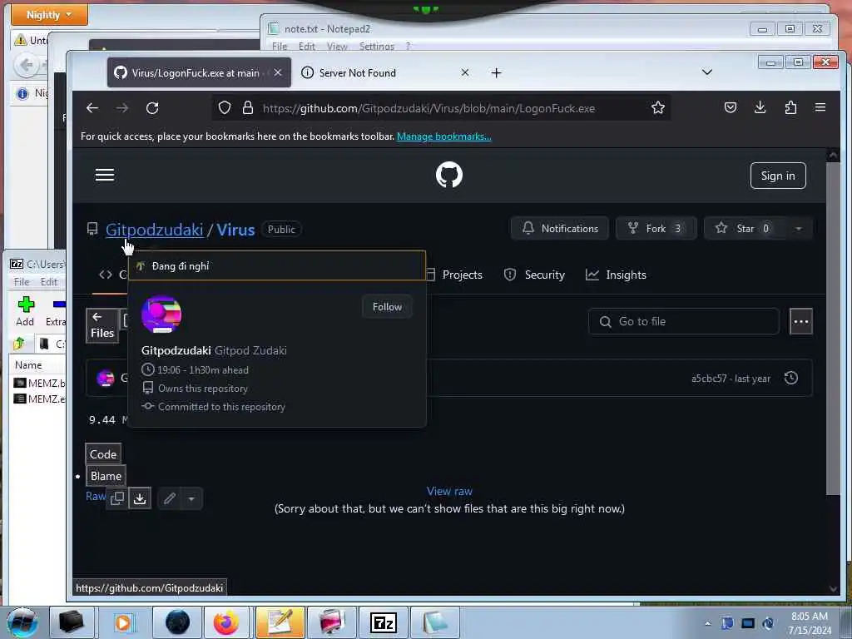This screenshot has width=852, height=639.
Task: View site info via the padlock icon
Action: [248, 108]
